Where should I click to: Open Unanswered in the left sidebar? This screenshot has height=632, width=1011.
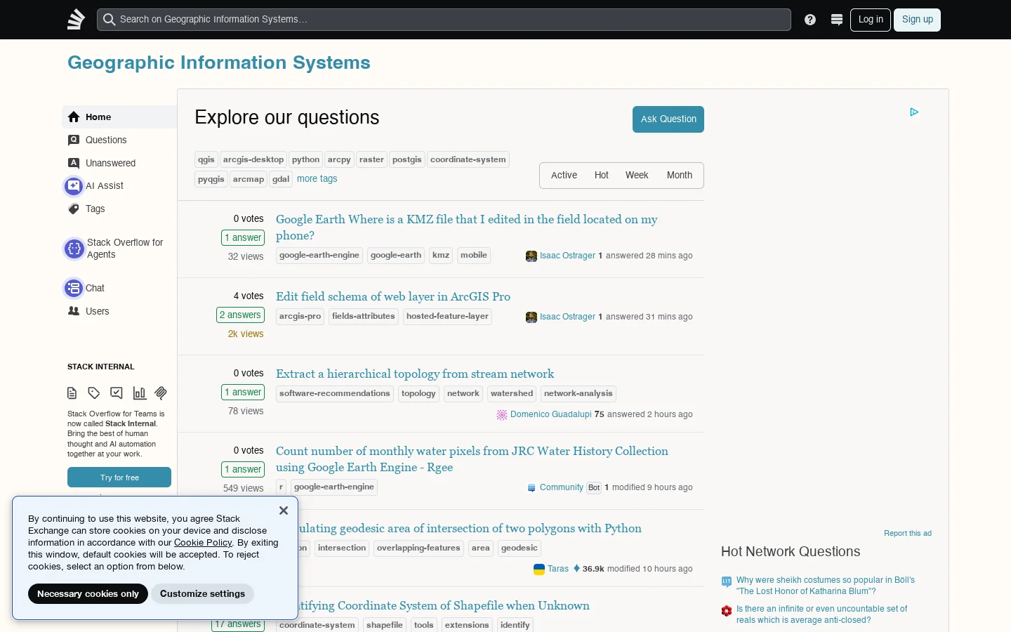click(119, 163)
